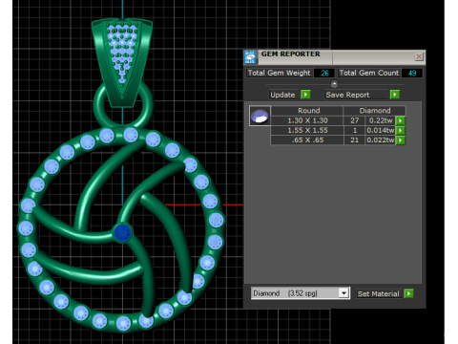
Task: Click the Update label
Action: tap(282, 95)
